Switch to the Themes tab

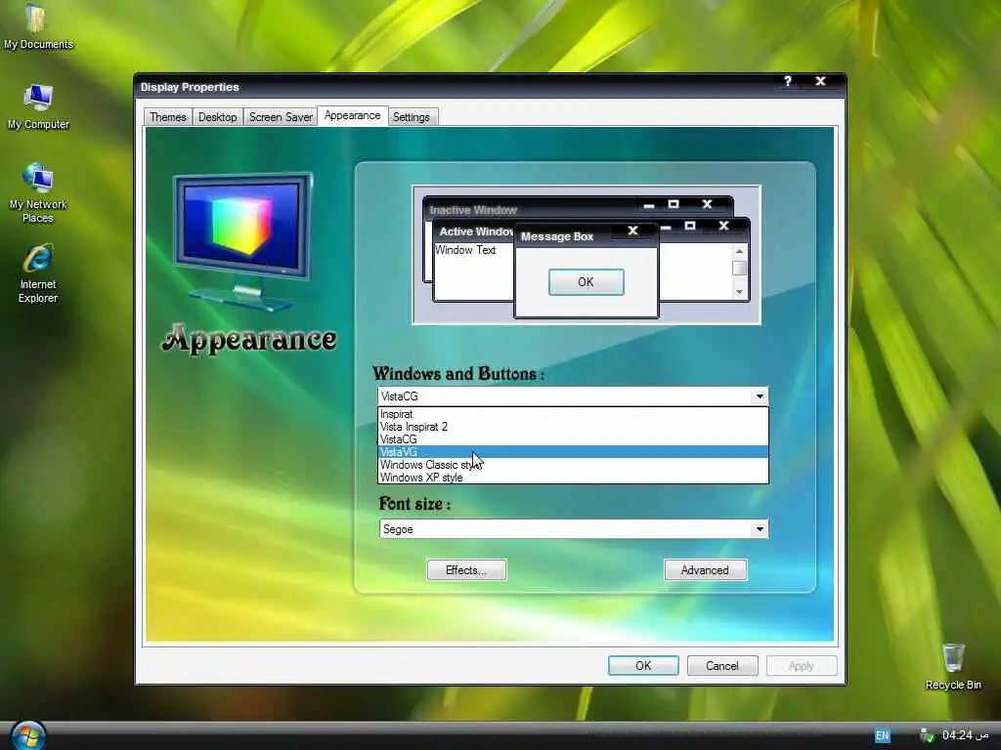(x=168, y=117)
